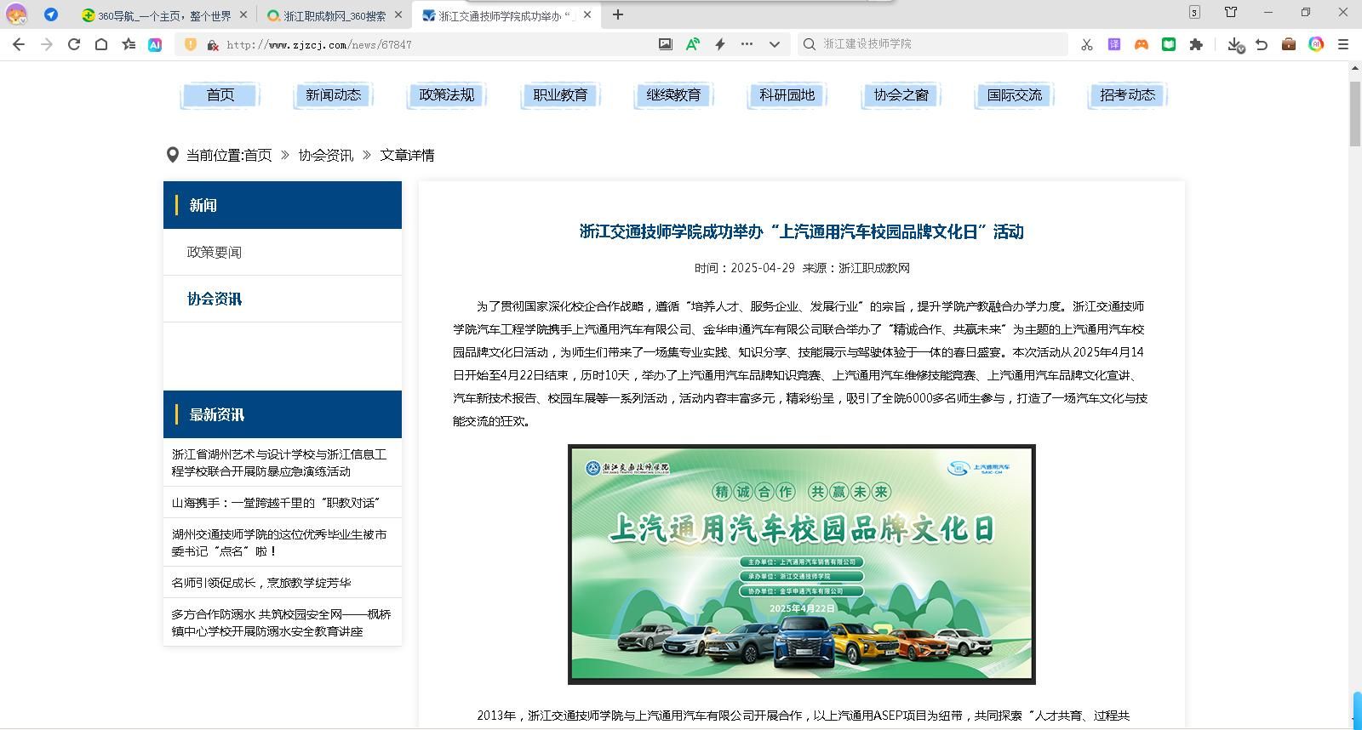Viewport: 1362px width, 730px height.
Task: Open the downloads manager
Action: click(x=1236, y=44)
